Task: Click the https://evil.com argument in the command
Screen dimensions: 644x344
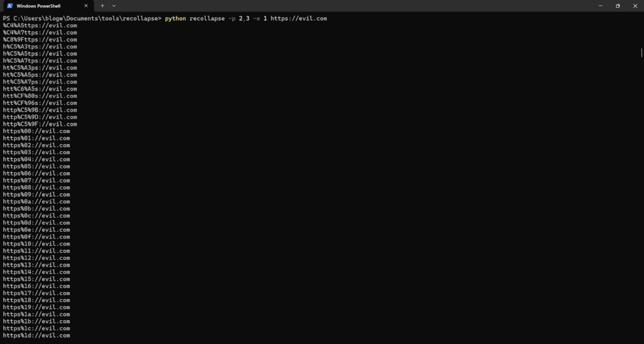Action: point(298,18)
